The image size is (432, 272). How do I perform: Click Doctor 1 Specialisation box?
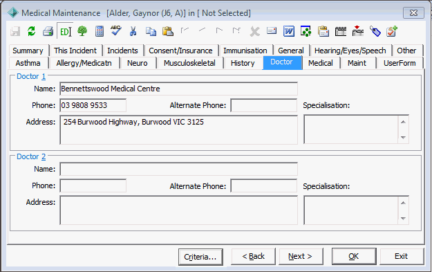click(x=351, y=129)
